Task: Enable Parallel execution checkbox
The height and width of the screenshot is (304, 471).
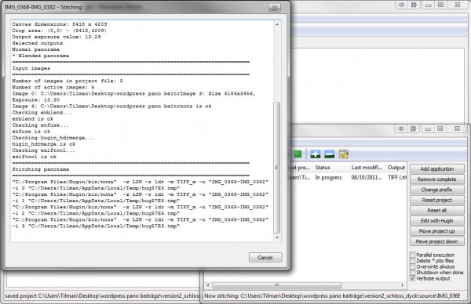Action: 413,255
